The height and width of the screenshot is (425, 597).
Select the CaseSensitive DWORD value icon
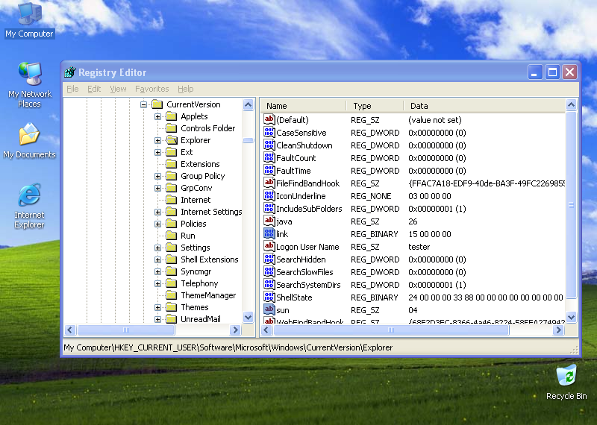[269, 133]
